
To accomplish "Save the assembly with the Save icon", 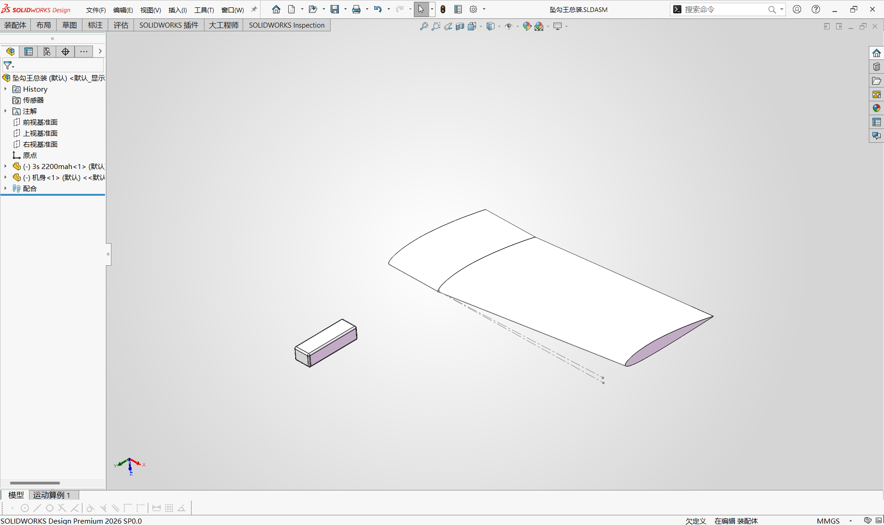I will point(335,9).
